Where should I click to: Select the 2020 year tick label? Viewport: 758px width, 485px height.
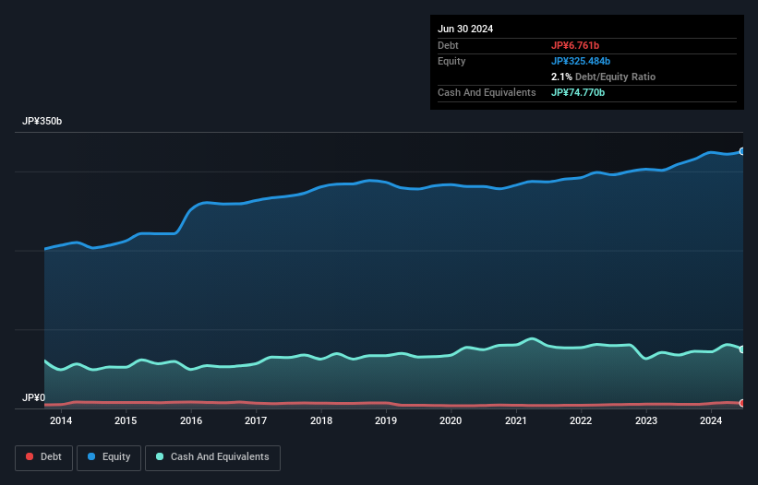click(451, 421)
